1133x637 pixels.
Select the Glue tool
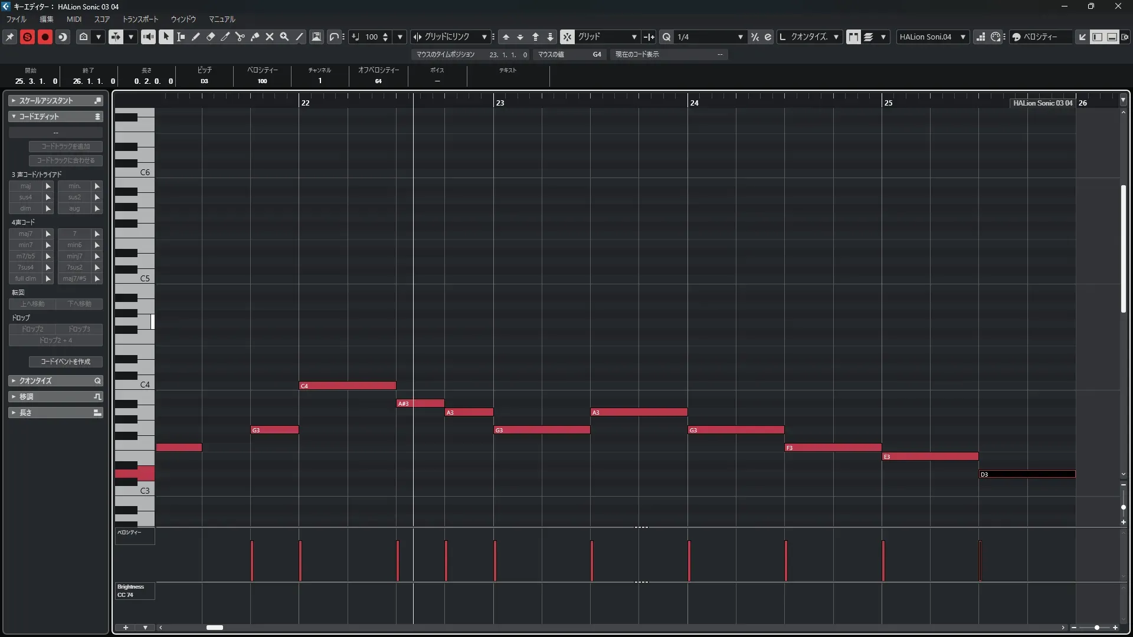point(255,37)
